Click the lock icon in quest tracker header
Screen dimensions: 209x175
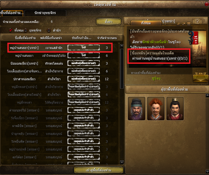(x=178, y=24)
